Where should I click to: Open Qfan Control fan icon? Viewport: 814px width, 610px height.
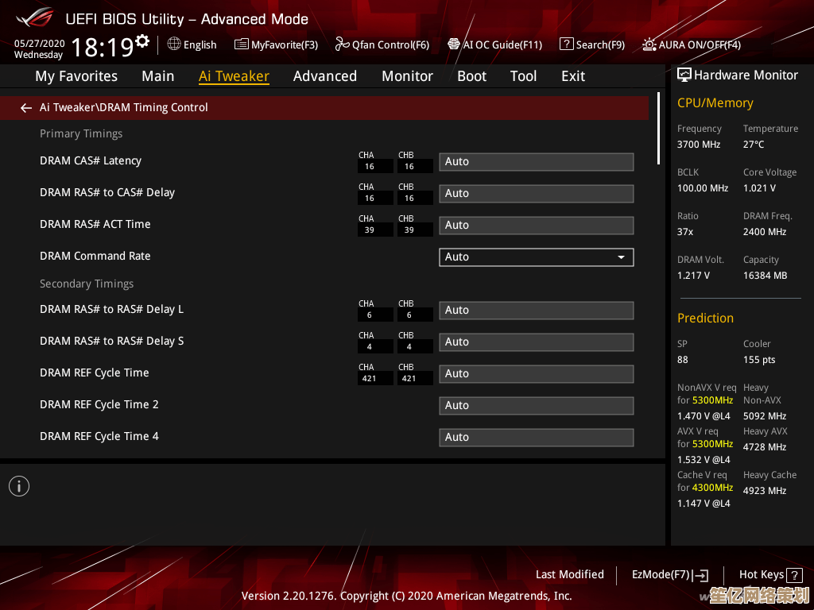pos(342,44)
